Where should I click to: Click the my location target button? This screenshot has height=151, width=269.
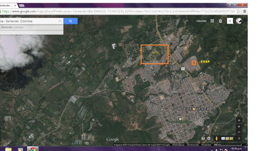(239, 120)
